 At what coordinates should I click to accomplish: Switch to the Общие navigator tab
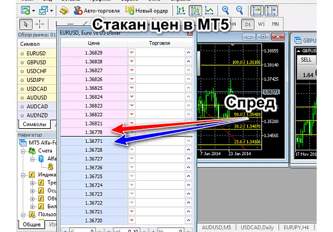(32, 224)
